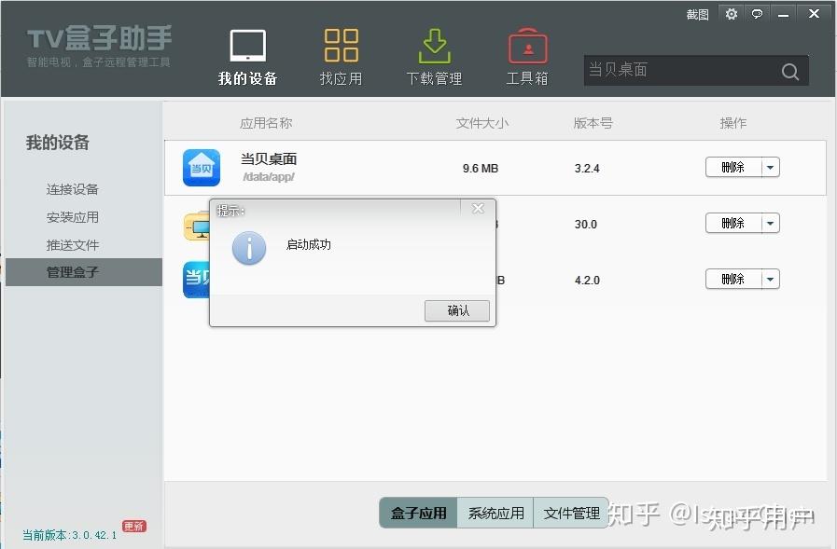
Task: Close the 提示 dialog with the X
Action: click(x=478, y=209)
